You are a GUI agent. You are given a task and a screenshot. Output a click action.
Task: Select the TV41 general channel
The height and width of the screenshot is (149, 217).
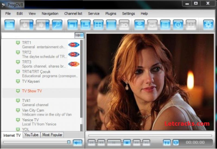[x=41, y=103]
